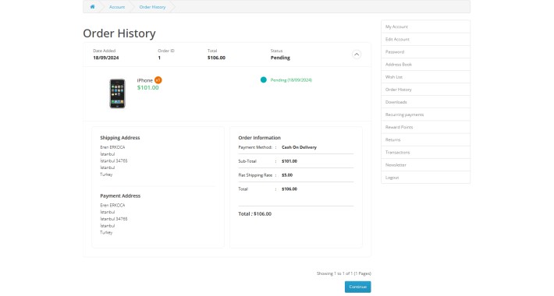
Task: Collapse the order details chevron
Action: 357,55
